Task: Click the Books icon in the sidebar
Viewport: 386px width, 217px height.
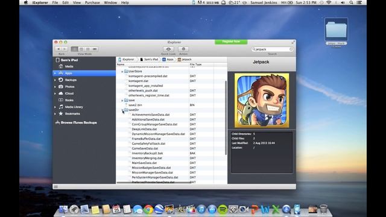Action: pos(61,100)
